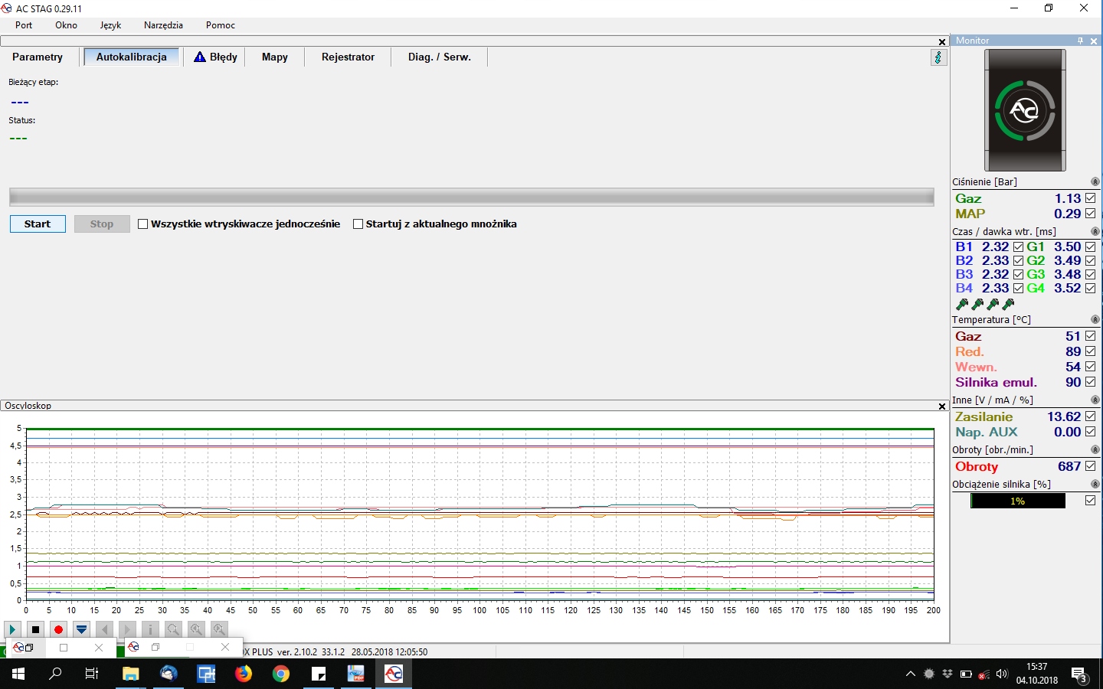1103x689 pixels.
Task: Collapse the Temperatura [°C] section
Action: (x=1095, y=320)
